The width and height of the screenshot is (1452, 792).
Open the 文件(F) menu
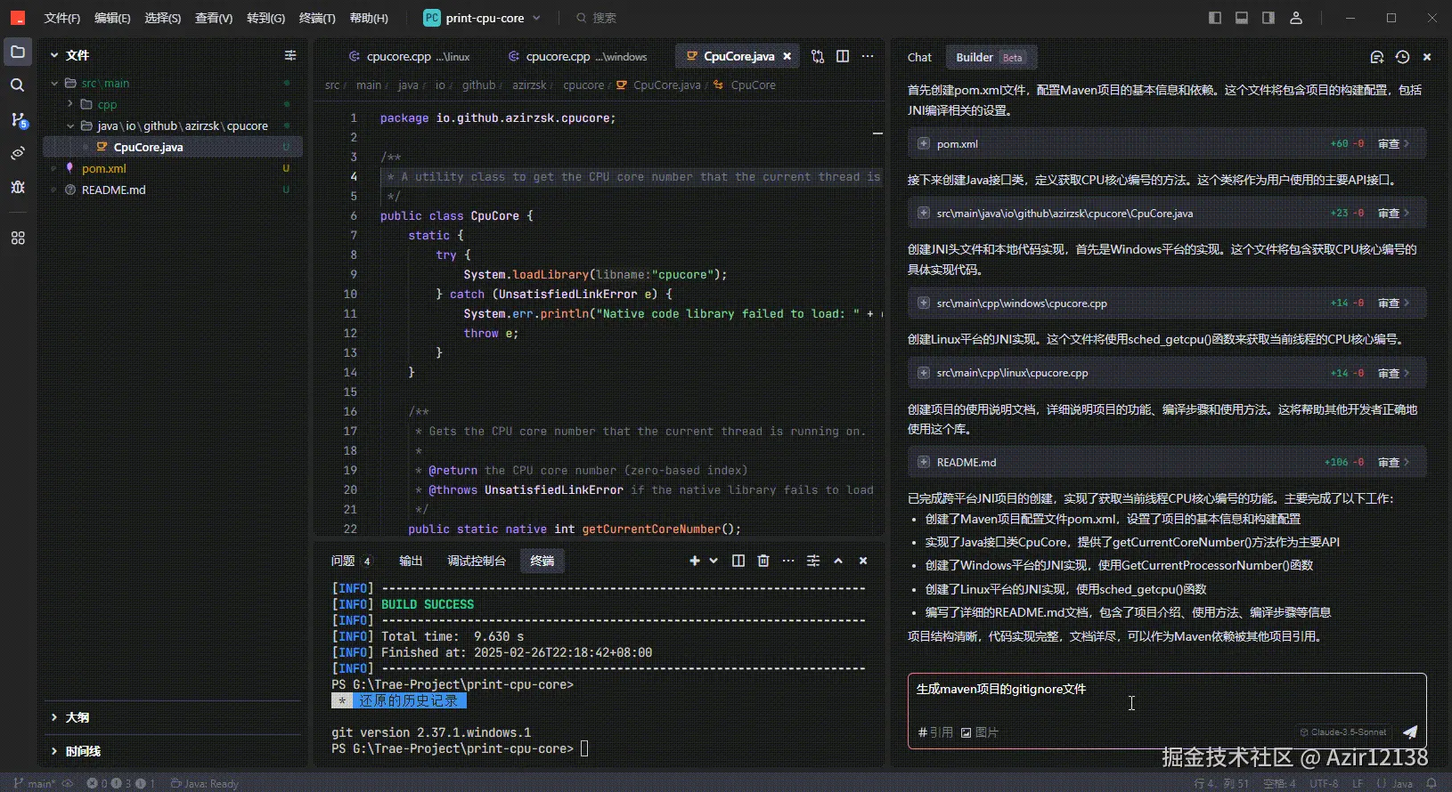click(62, 18)
